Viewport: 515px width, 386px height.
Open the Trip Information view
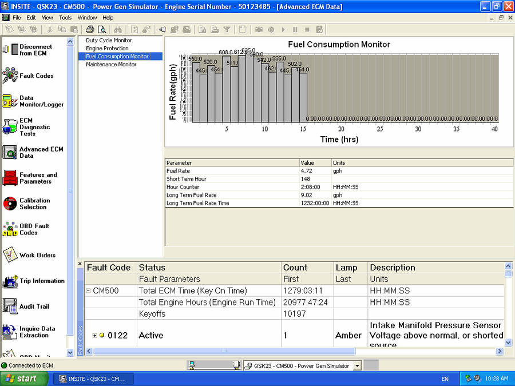coord(10,281)
